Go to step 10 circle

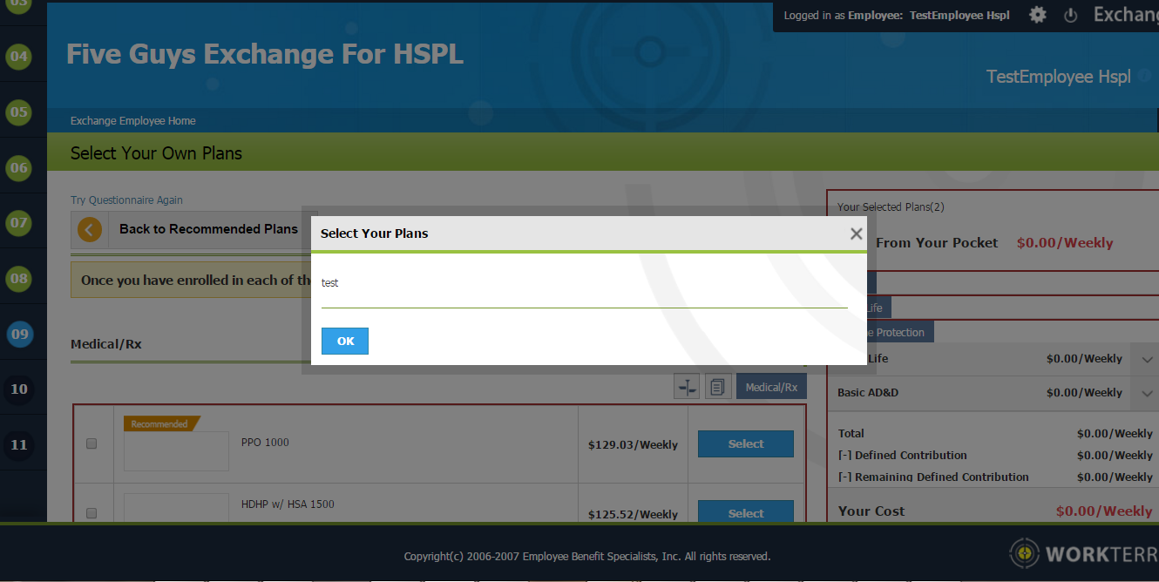[19, 389]
